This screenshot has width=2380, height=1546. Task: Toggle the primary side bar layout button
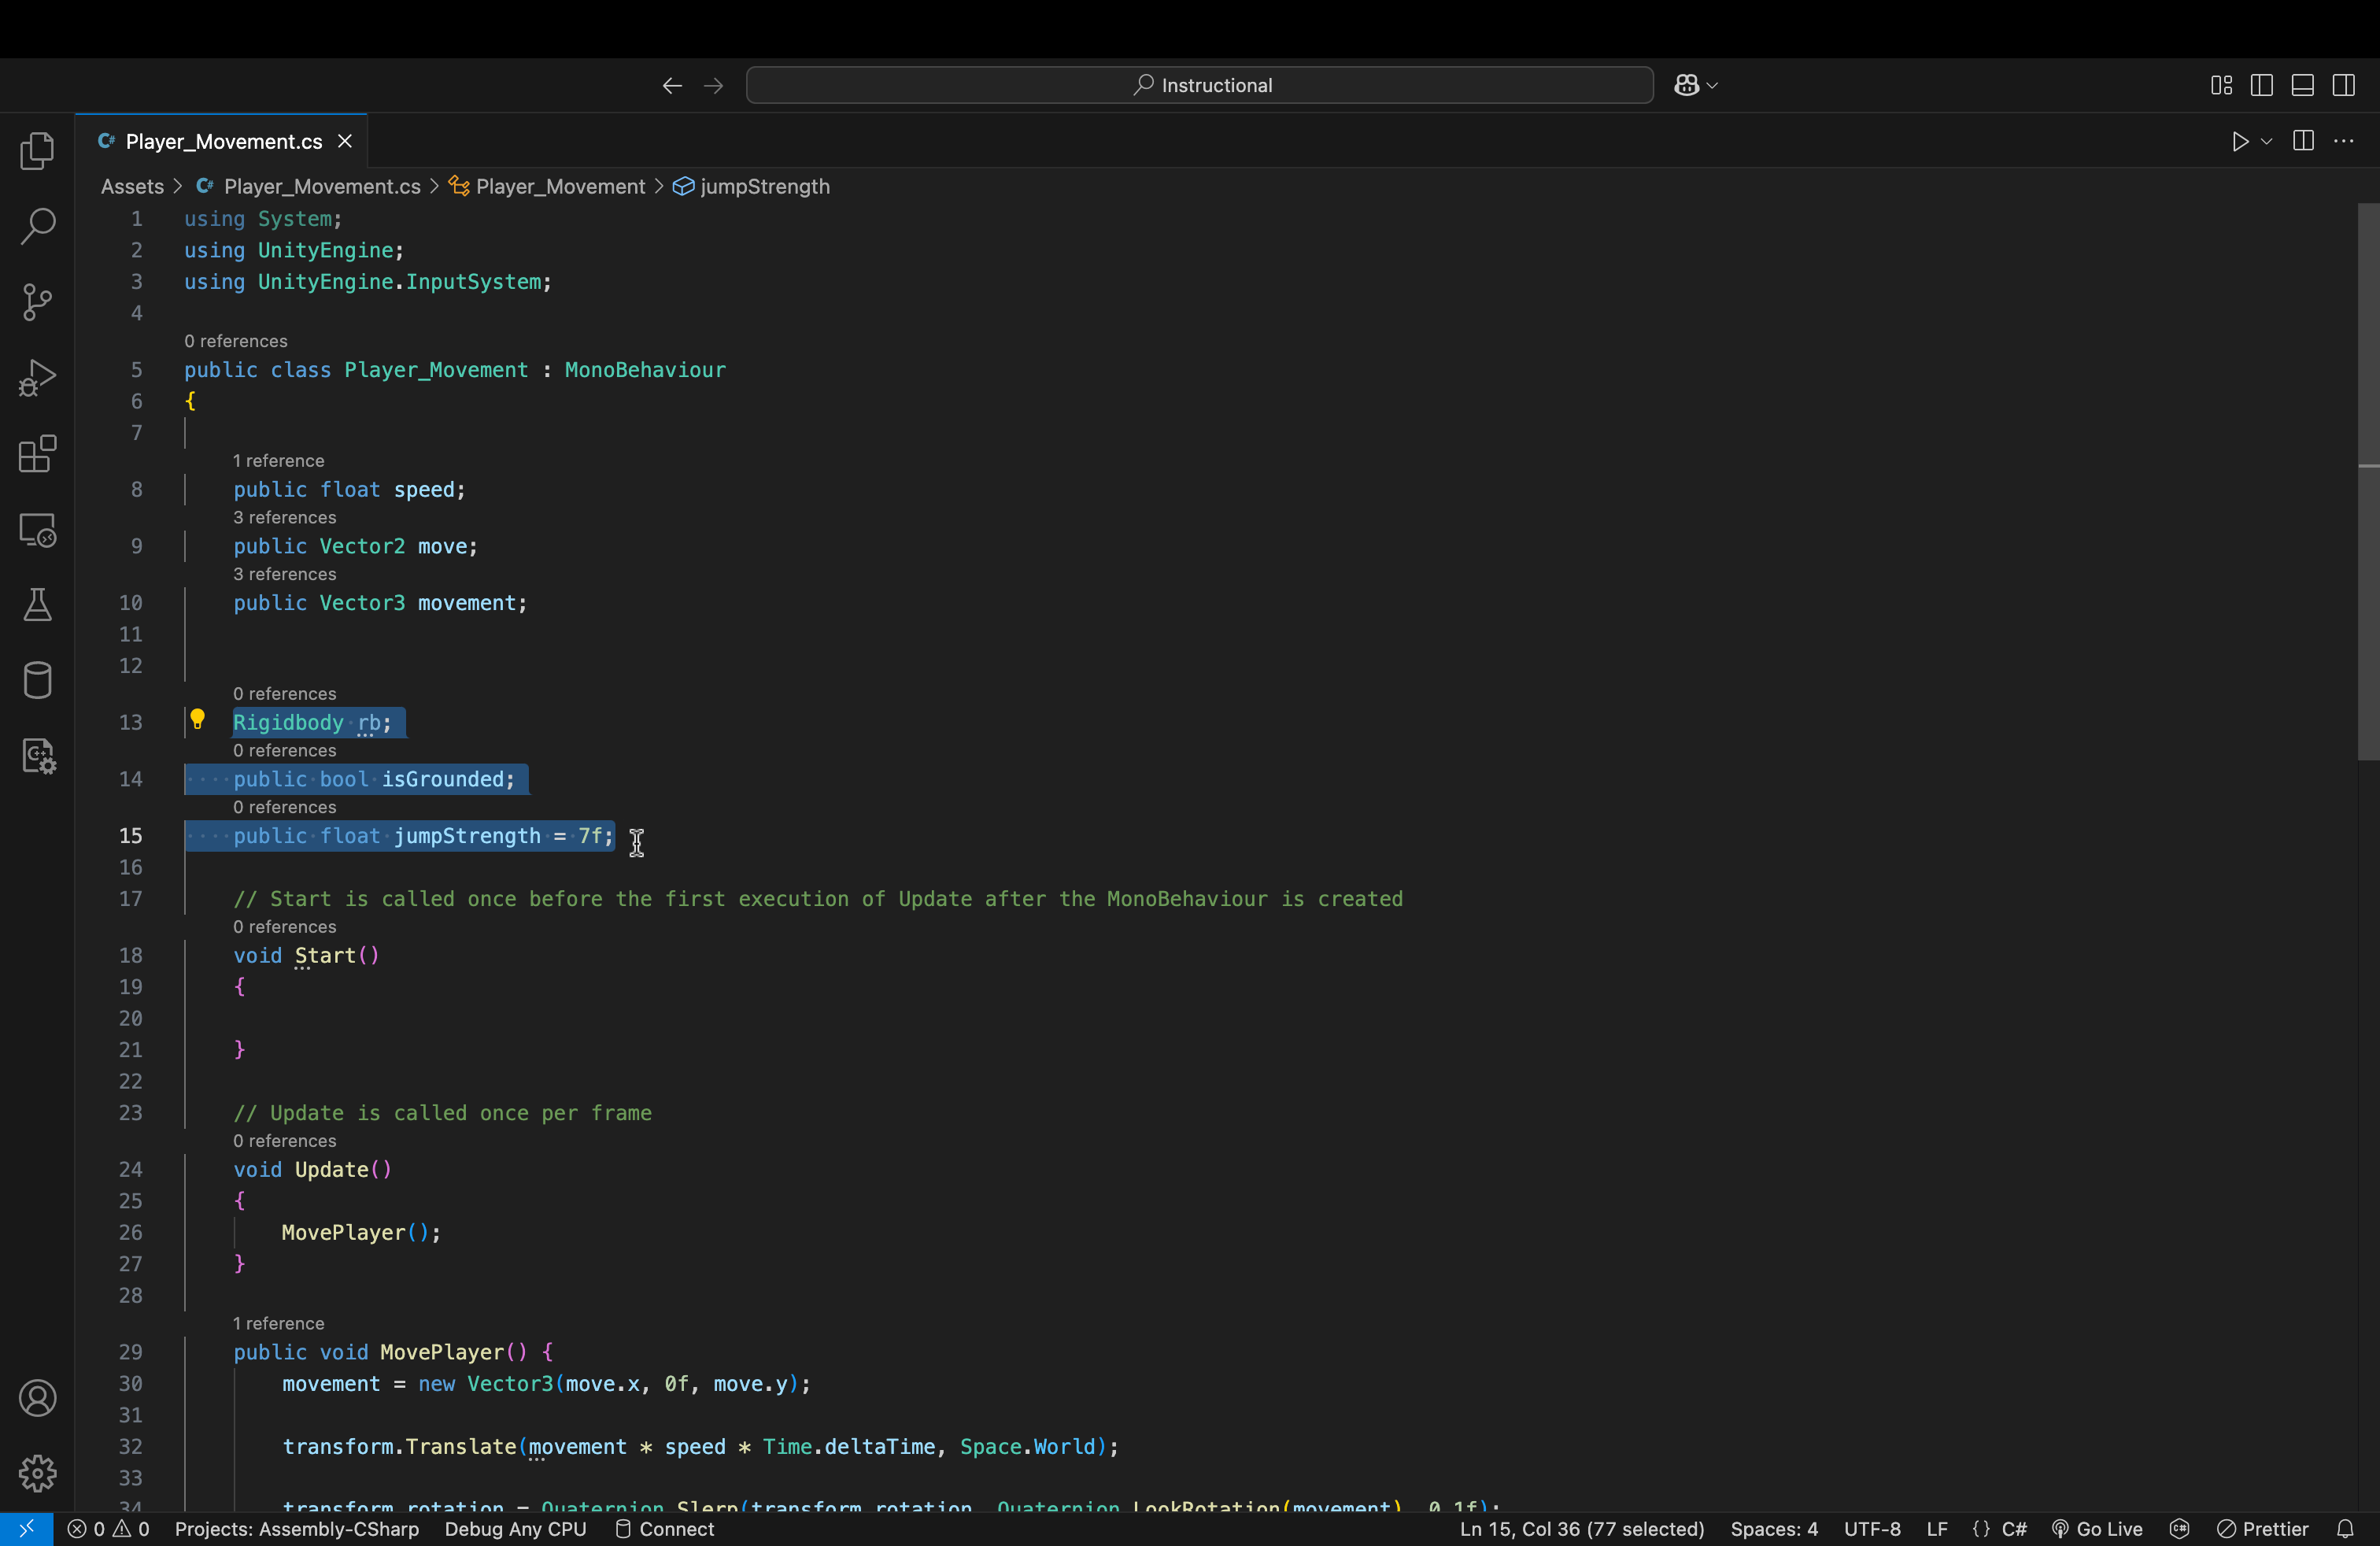click(2261, 85)
